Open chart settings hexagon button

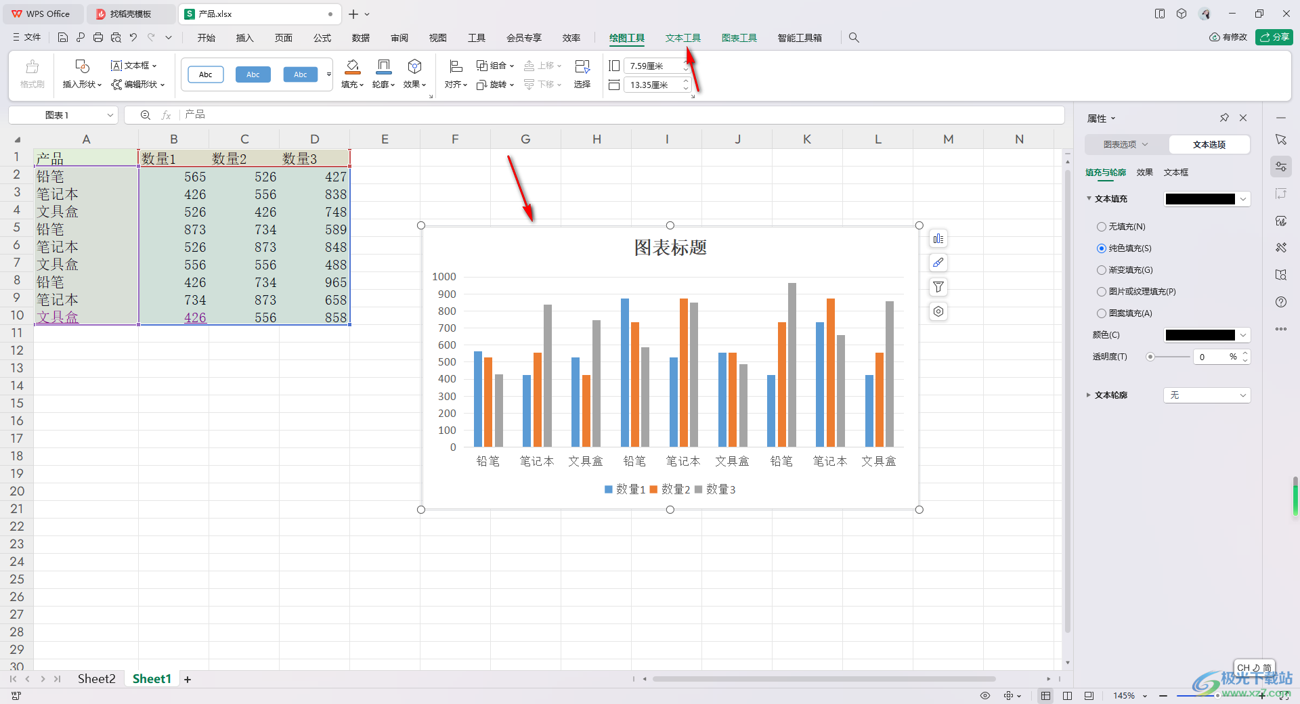[x=938, y=311]
